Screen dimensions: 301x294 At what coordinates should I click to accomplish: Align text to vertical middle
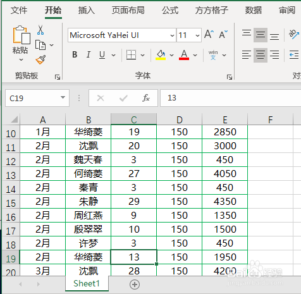261,35
